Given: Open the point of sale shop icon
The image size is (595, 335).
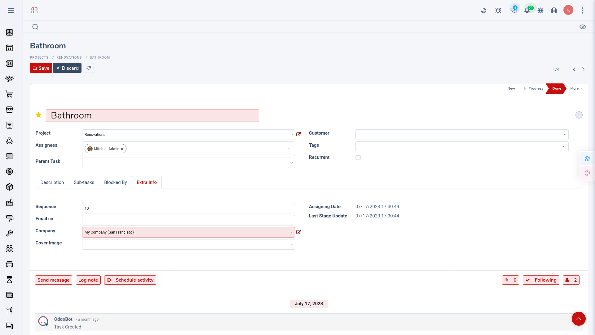Looking at the screenshot, I should tap(10, 110).
